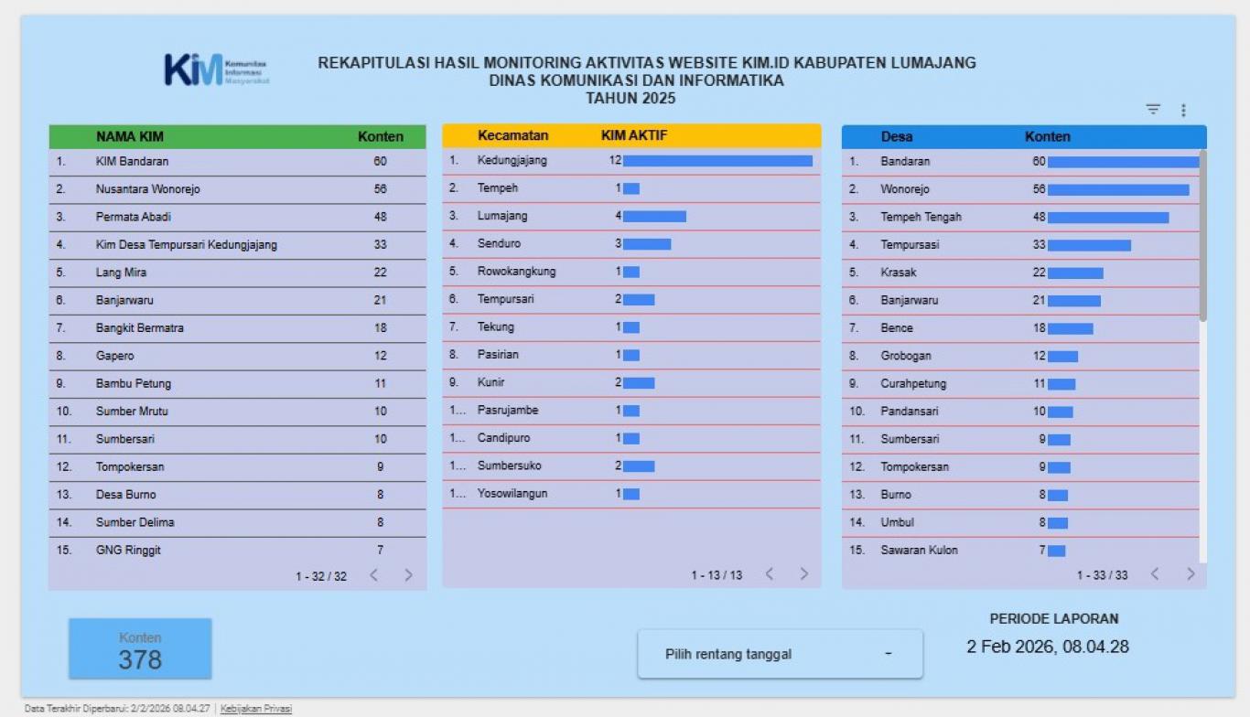1250x717 pixels.
Task: Click the Konten 378 scorecard
Action: point(140,649)
